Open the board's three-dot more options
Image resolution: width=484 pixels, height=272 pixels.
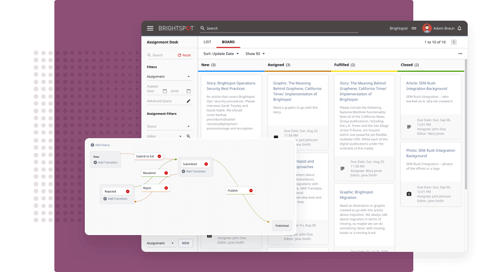coord(460,54)
